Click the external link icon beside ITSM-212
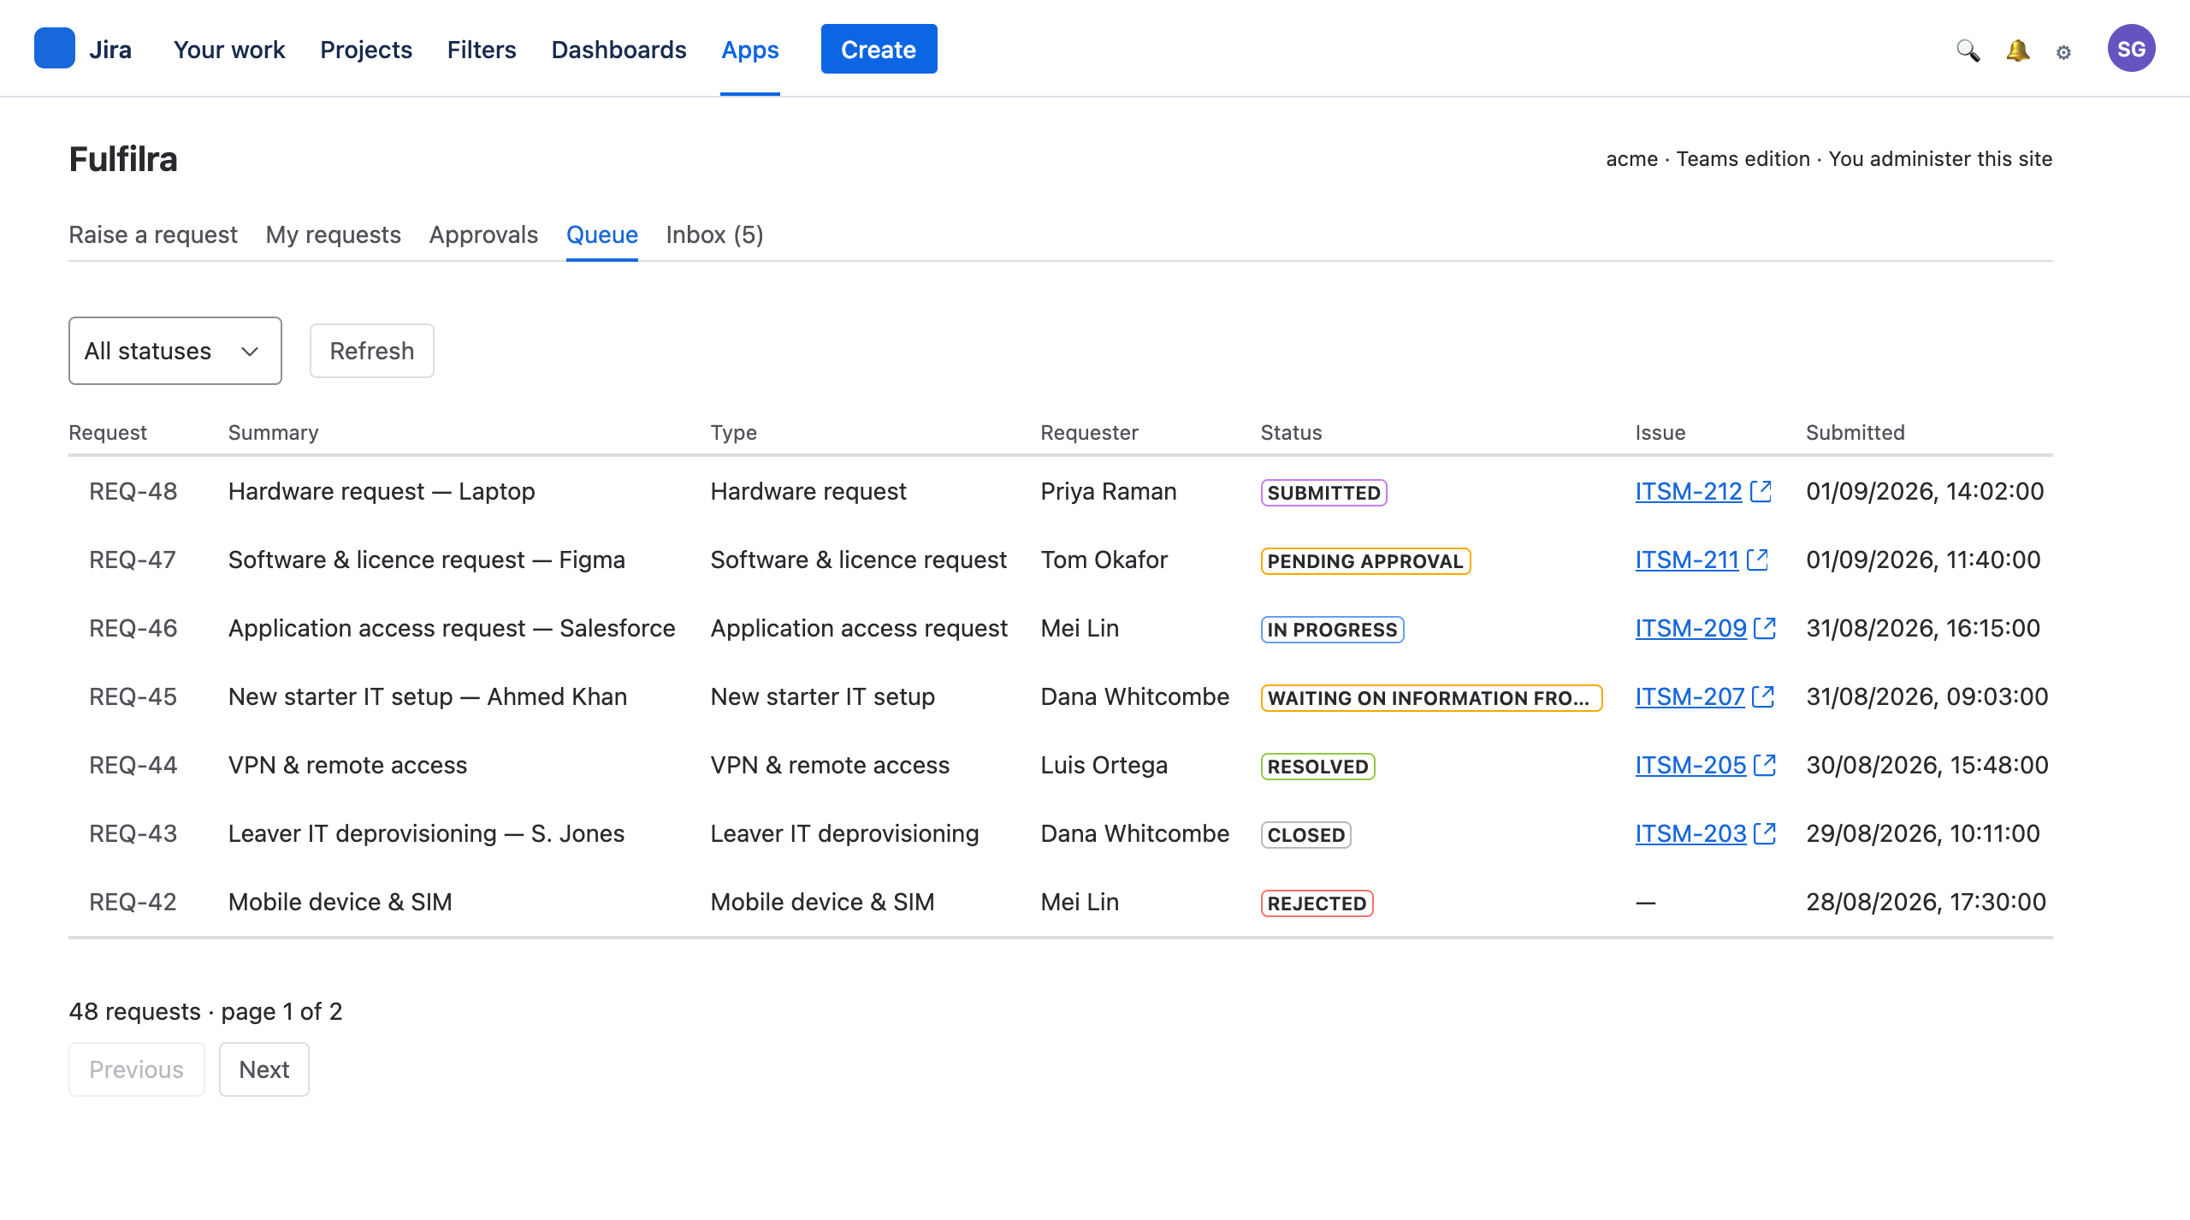This screenshot has height=1220, width=2190. tap(1761, 491)
